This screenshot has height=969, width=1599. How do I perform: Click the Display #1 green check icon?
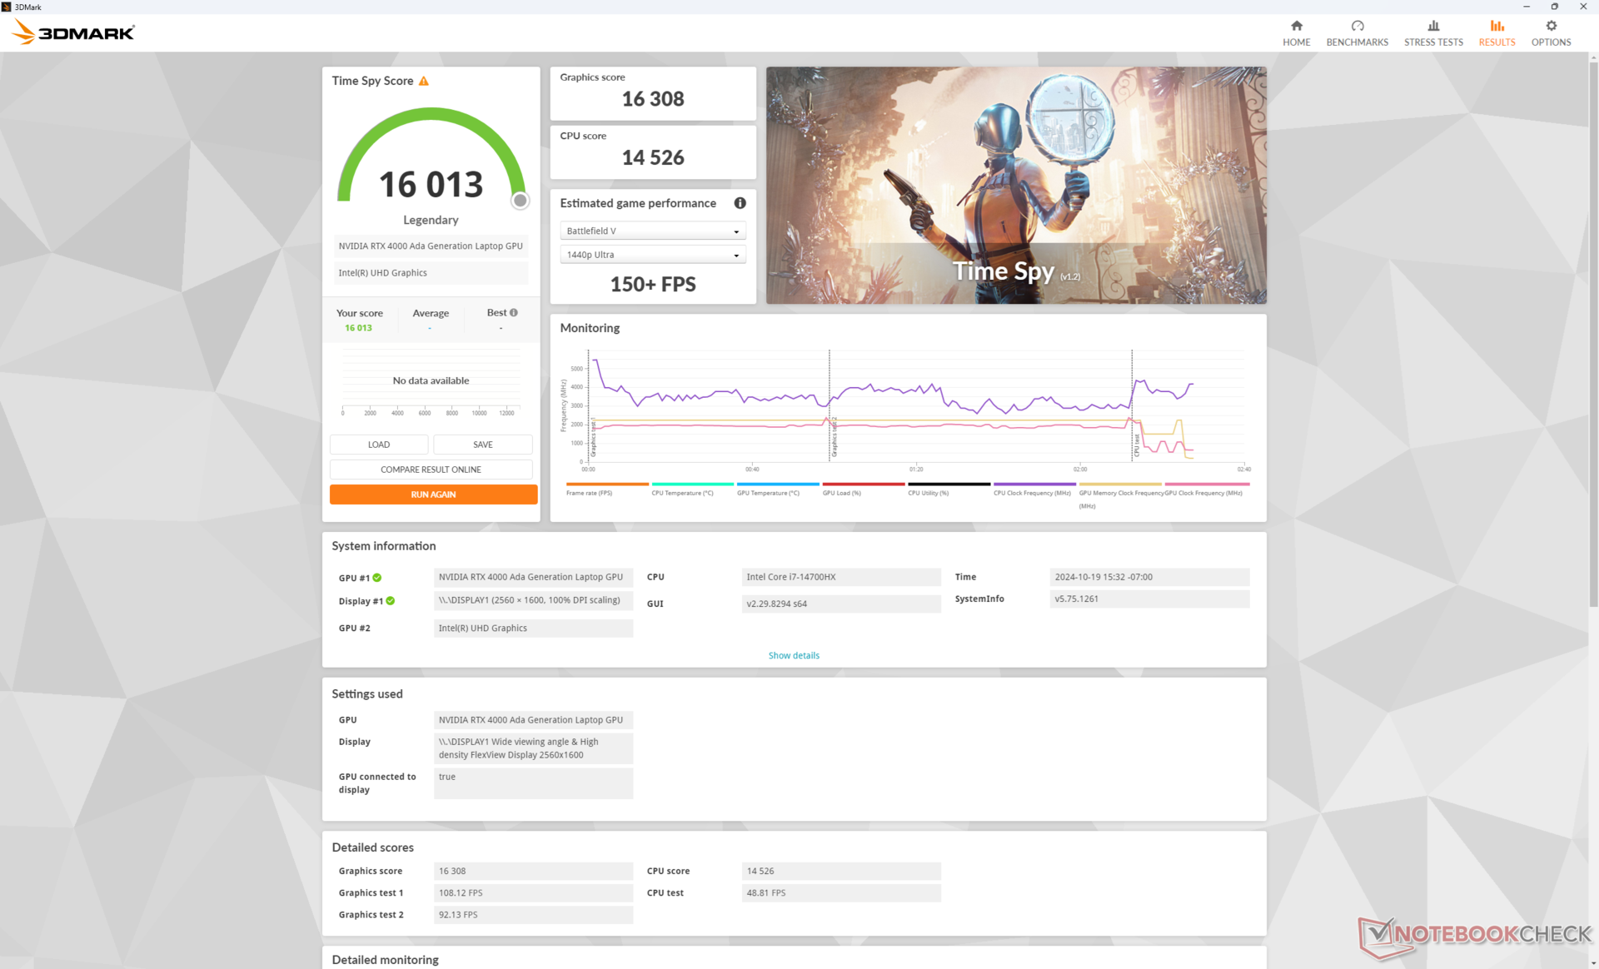pos(391,601)
